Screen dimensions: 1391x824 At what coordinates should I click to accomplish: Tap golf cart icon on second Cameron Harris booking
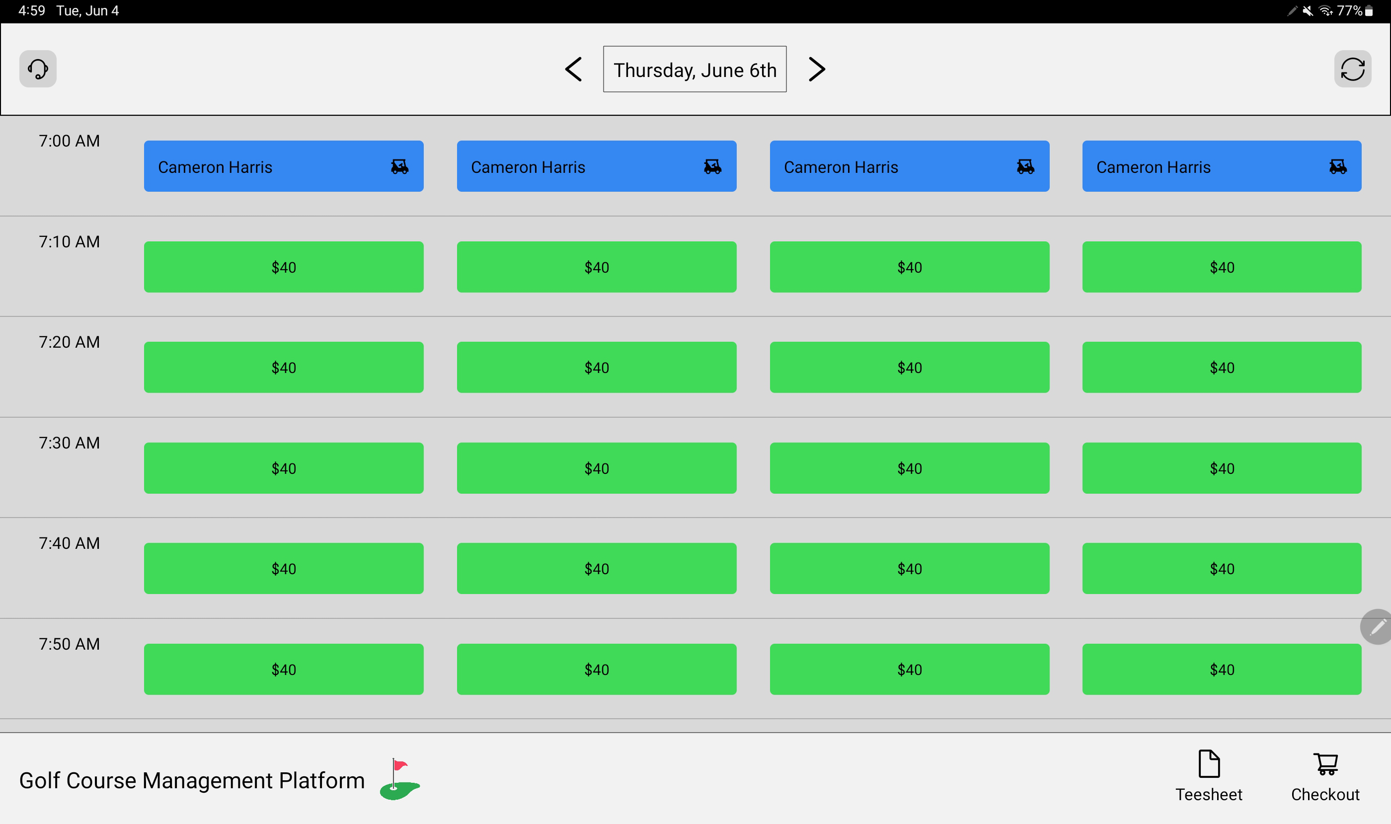click(712, 166)
